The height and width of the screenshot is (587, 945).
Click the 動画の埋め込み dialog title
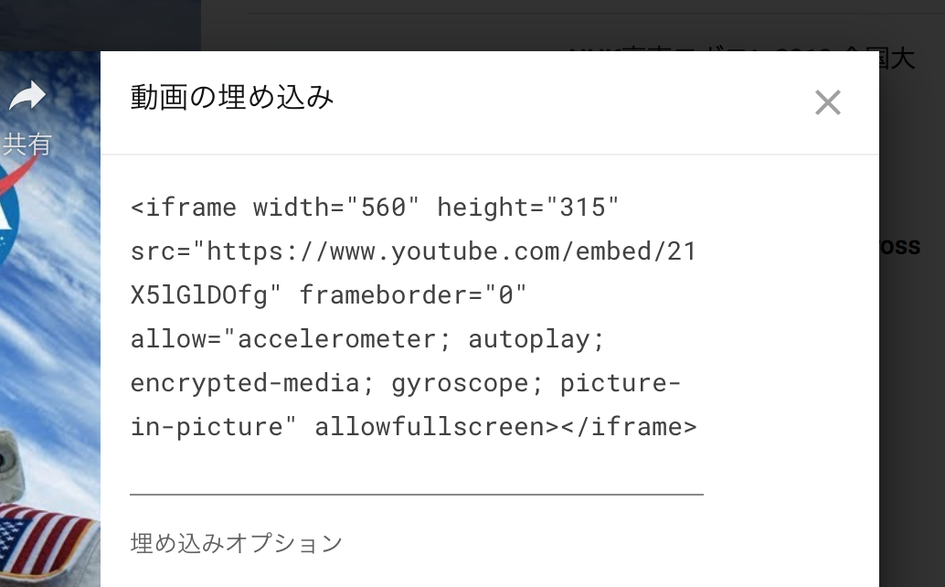(x=232, y=97)
